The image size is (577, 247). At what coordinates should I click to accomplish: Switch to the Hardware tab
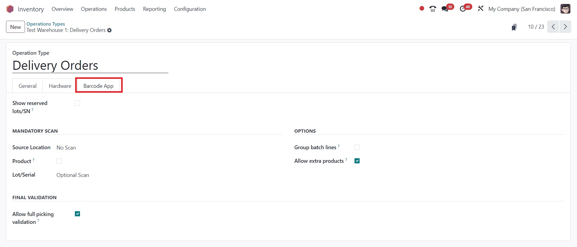pos(60,86)
